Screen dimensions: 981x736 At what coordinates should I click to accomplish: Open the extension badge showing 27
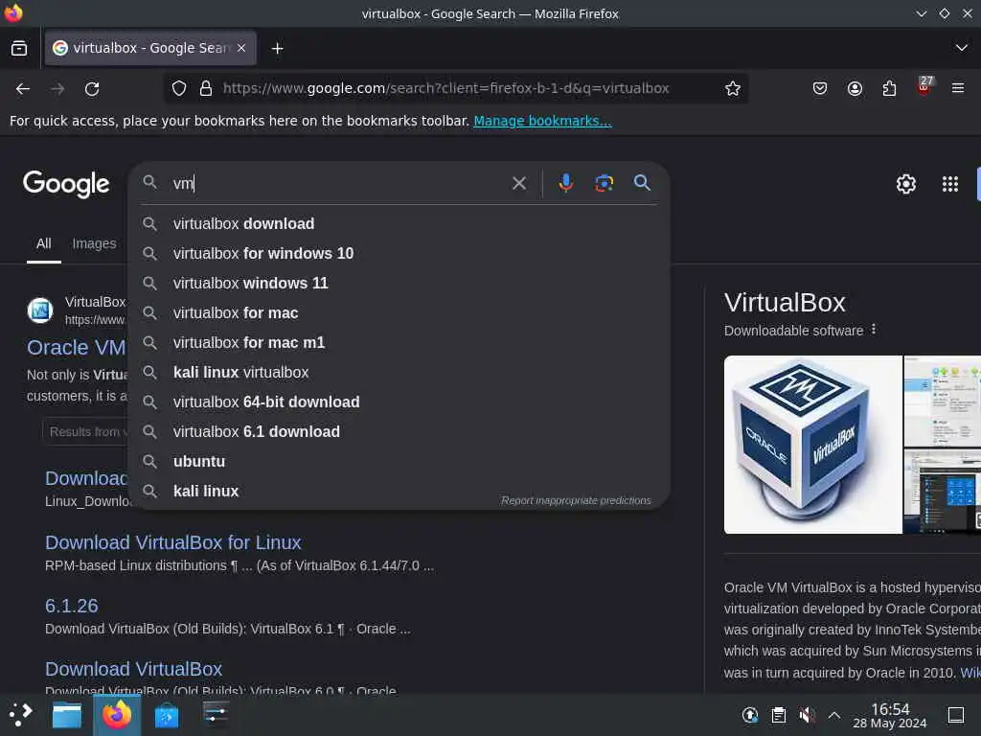924,85
